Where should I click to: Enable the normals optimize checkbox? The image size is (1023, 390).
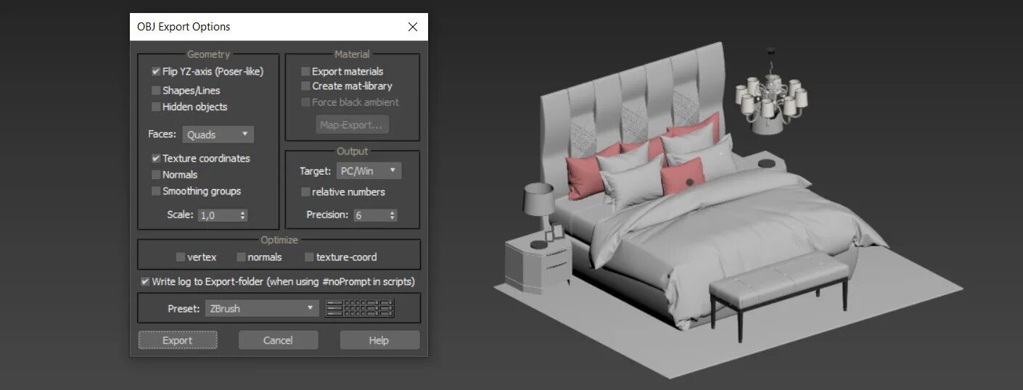[241, 257]
